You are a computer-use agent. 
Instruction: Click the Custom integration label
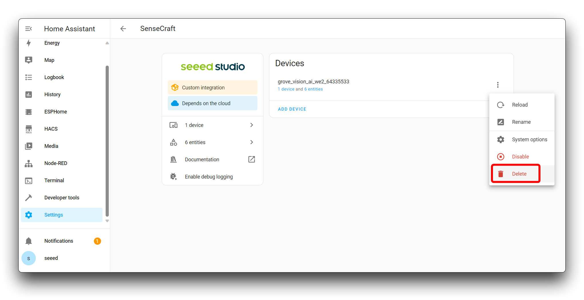click(203, 88)
